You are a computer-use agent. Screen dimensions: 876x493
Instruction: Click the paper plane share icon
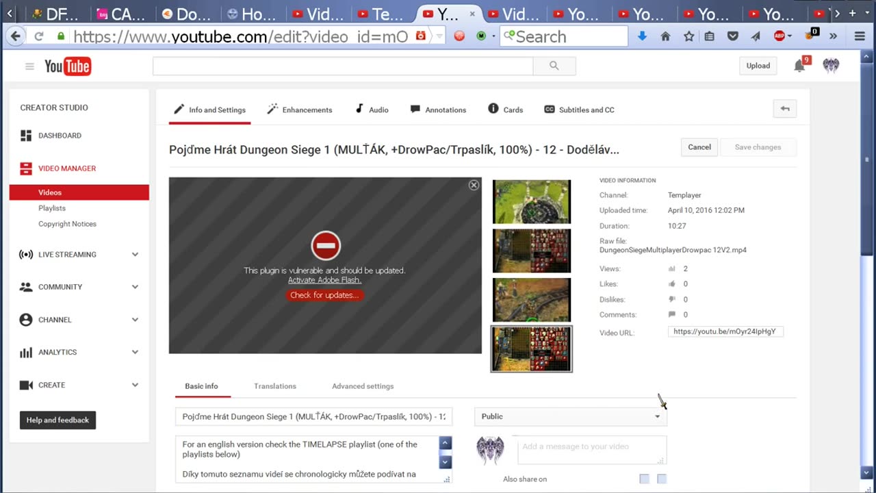(756, 36)
